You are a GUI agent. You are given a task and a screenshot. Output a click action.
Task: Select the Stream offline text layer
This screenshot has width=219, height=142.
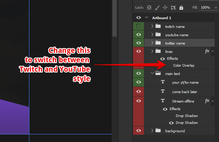click(x=183, y=101)
